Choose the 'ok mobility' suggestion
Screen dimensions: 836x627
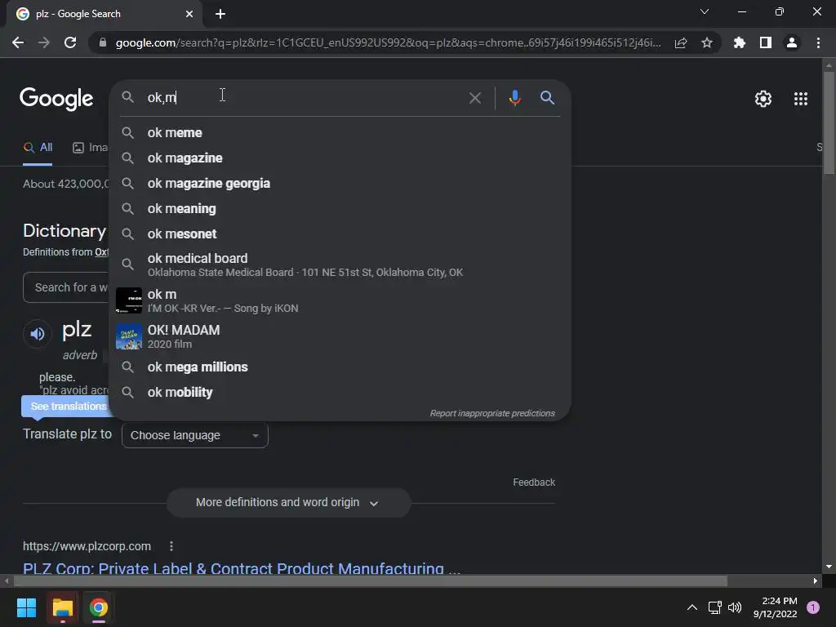click(340, 393)
